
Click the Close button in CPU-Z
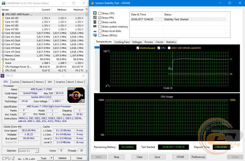click(79, 158)
